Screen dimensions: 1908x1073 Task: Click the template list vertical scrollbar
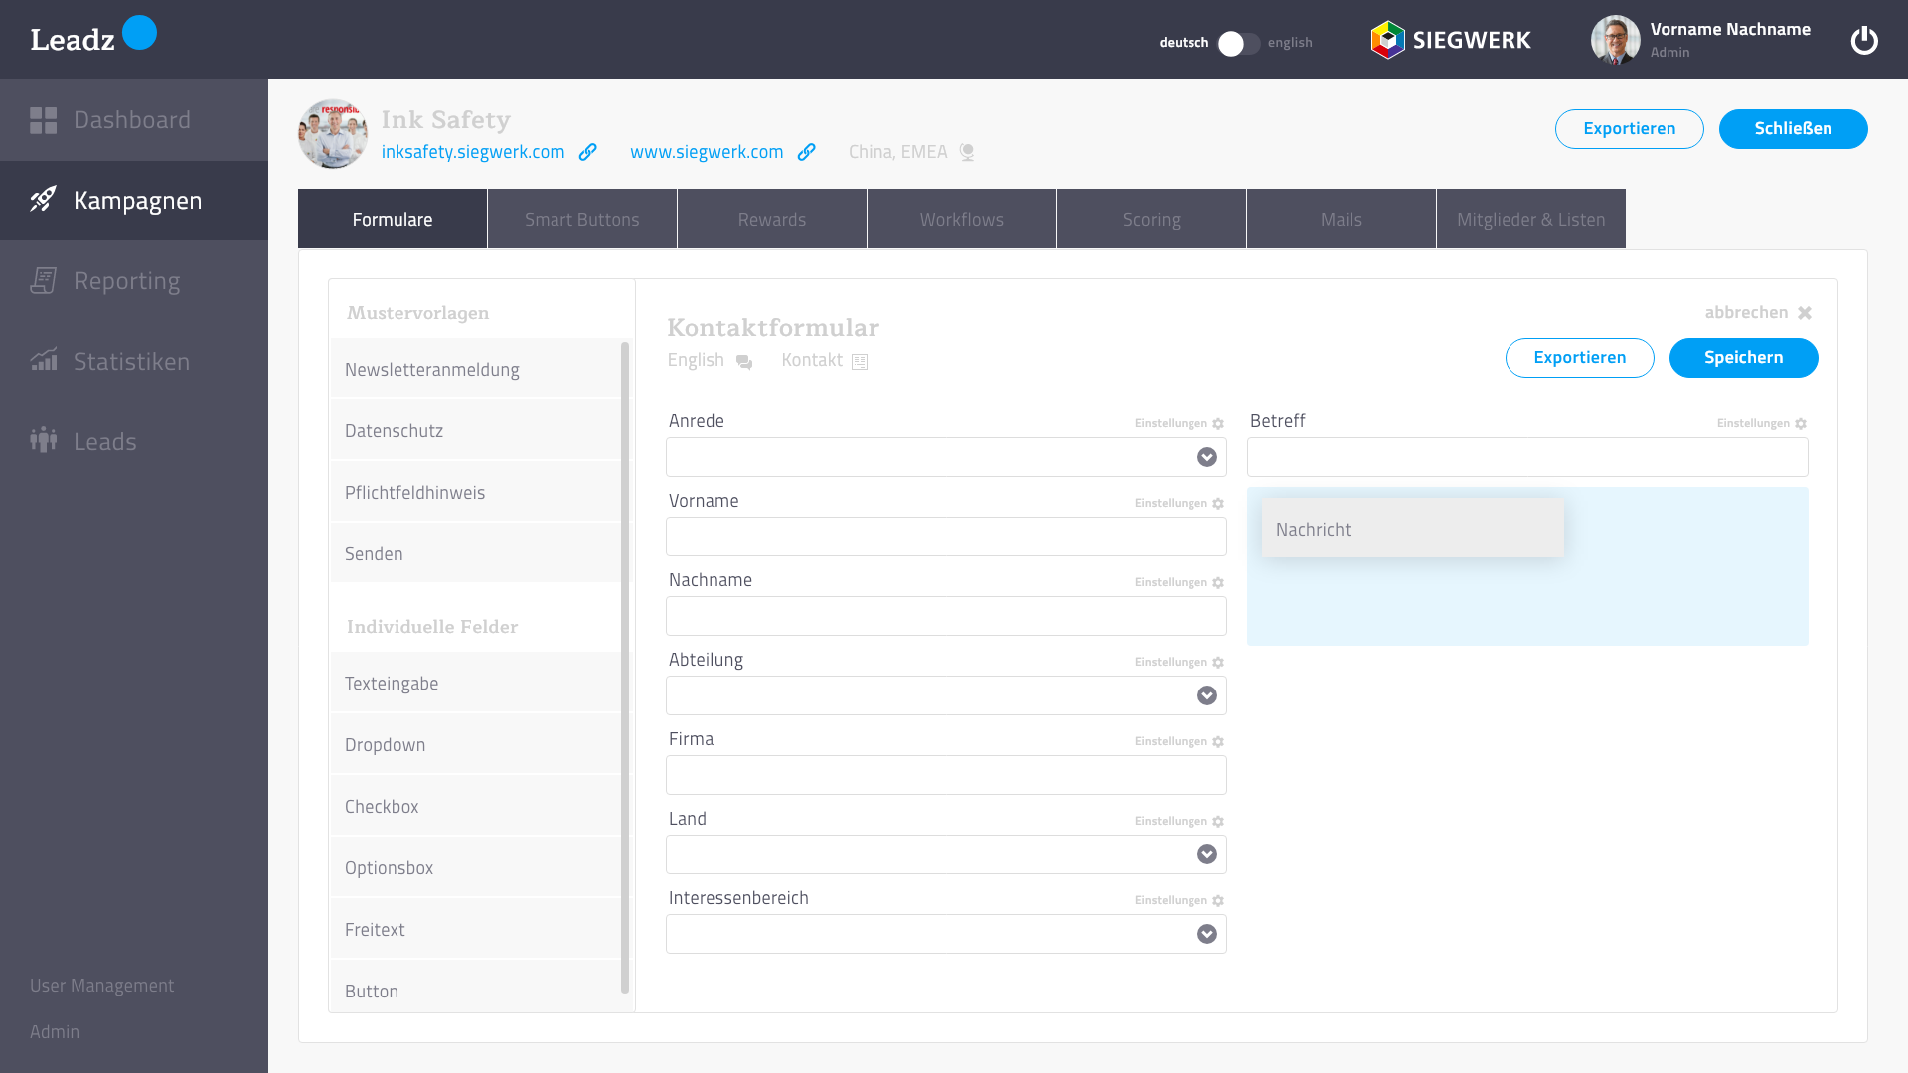pyautogui.click(x=625, y=666)
